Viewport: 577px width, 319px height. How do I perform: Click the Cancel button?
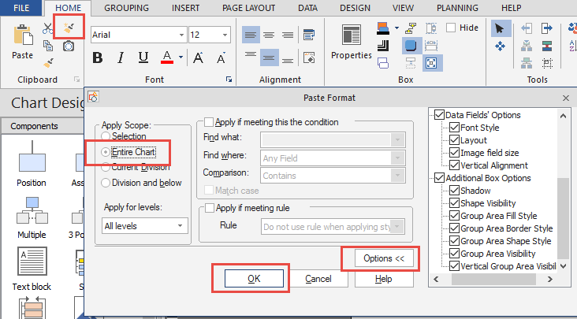point(318,279)
